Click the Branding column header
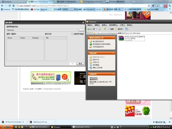The image size is (172, 129). (37, 38)
